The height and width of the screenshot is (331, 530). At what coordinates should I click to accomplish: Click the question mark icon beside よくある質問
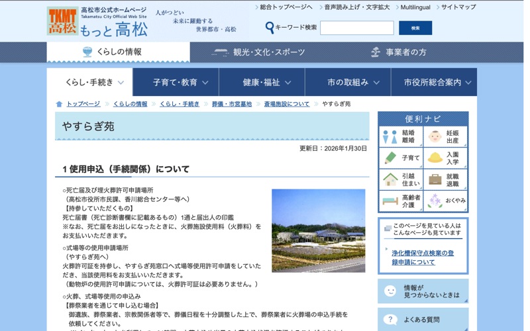tap(390, 320)
